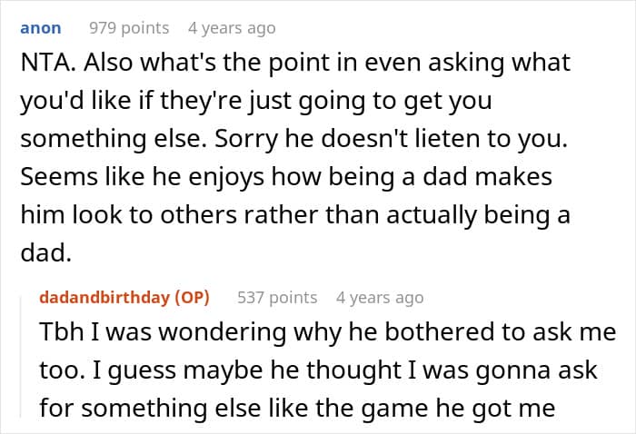This screenshot has width=636, height=434.
Task: Click "NTA" at the comment start
Action: pyautogui.click(x=42, y=64)
